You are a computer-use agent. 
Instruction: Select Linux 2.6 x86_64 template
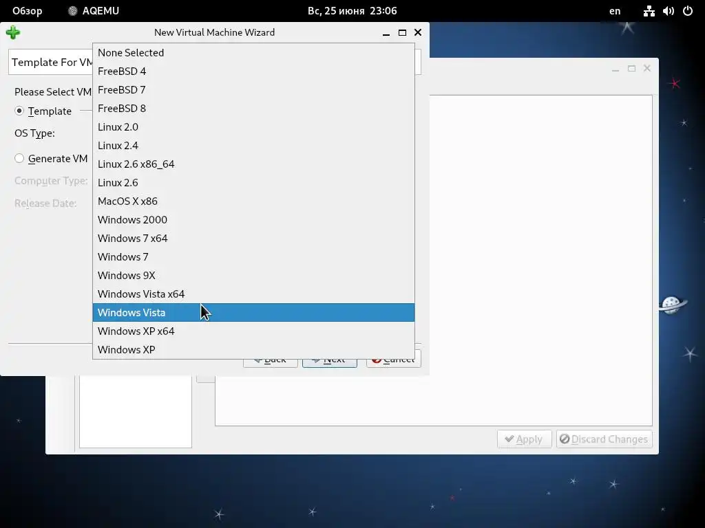pos(253,164)
